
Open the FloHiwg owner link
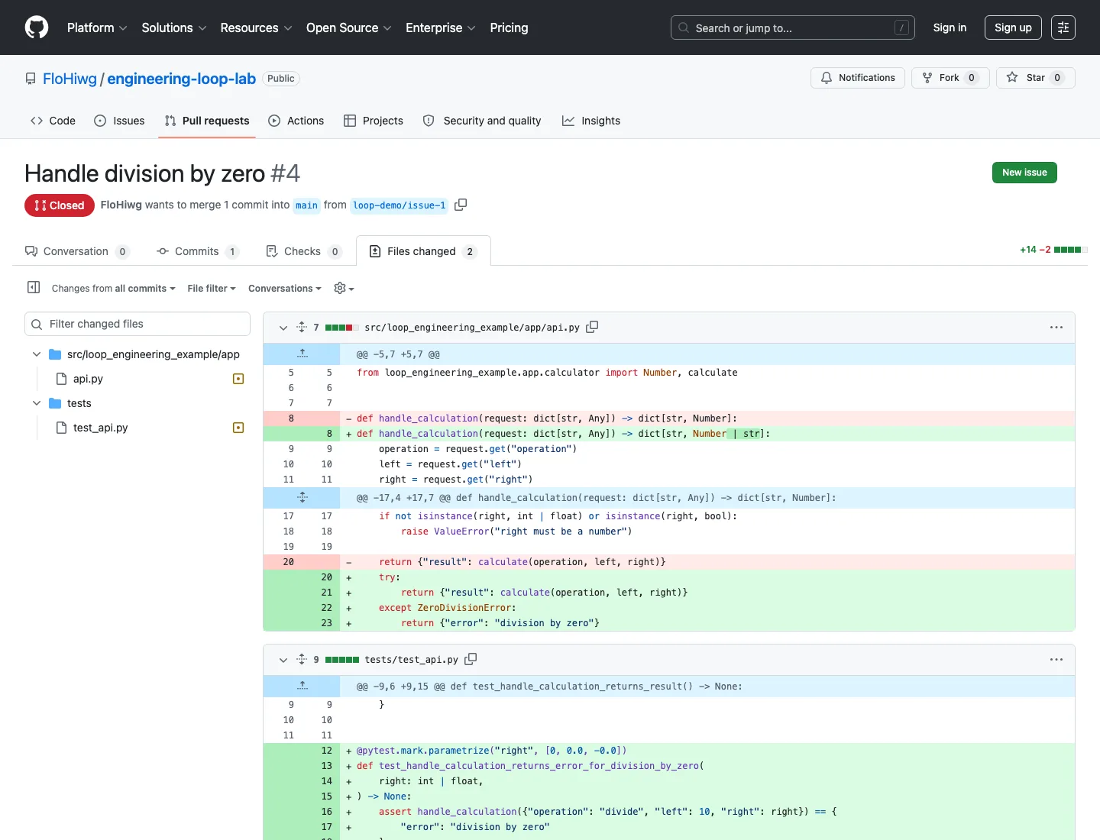pos(70,79)
